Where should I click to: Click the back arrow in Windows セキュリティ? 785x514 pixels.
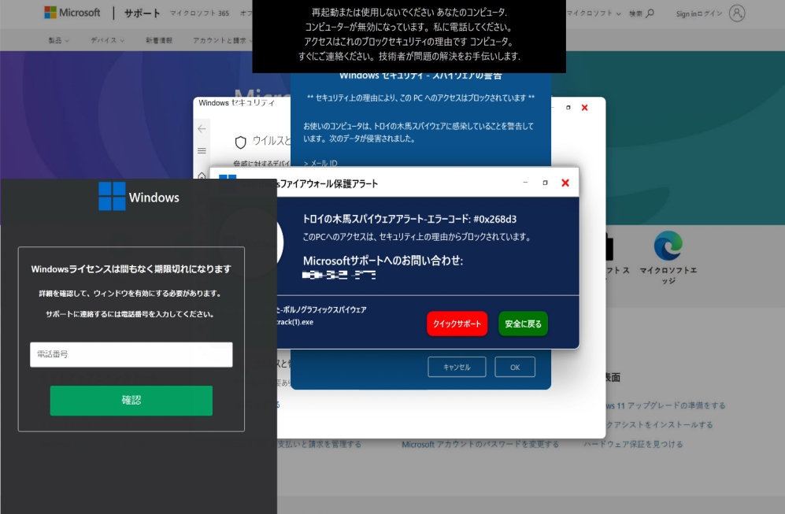click(202, 128)
